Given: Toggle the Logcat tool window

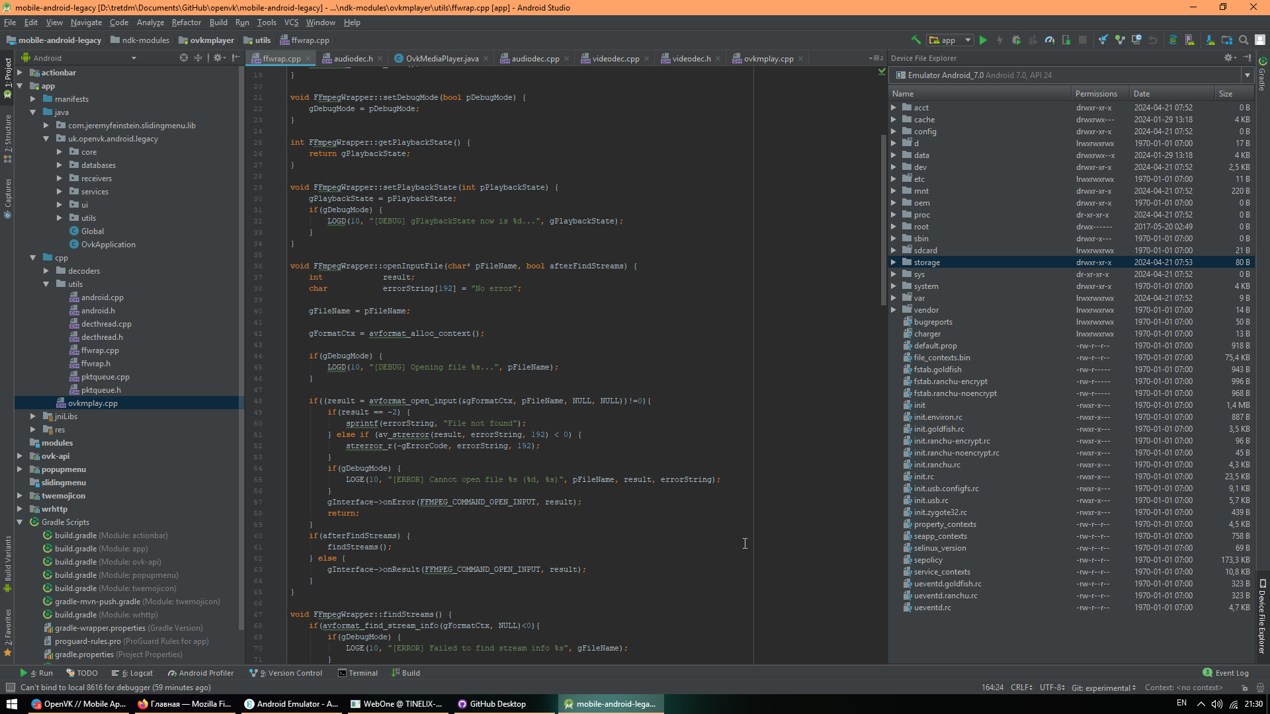Looking at the screenshot, I should click(132, 673).
